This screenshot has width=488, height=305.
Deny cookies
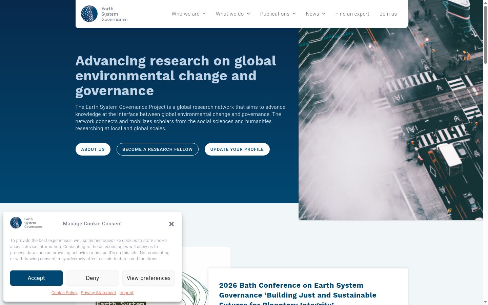[93, 278]
